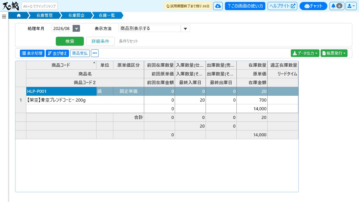Click the 商品名 header cell

[x=85, y=74]
